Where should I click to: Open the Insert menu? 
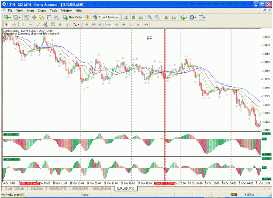30,11
